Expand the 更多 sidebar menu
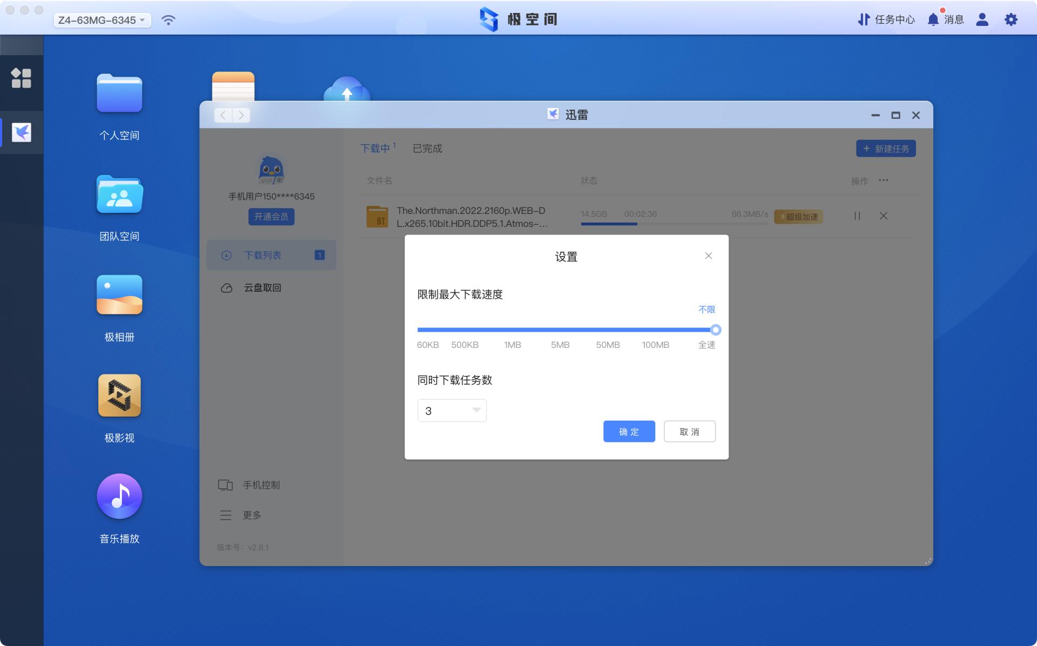 coord(252,515)
